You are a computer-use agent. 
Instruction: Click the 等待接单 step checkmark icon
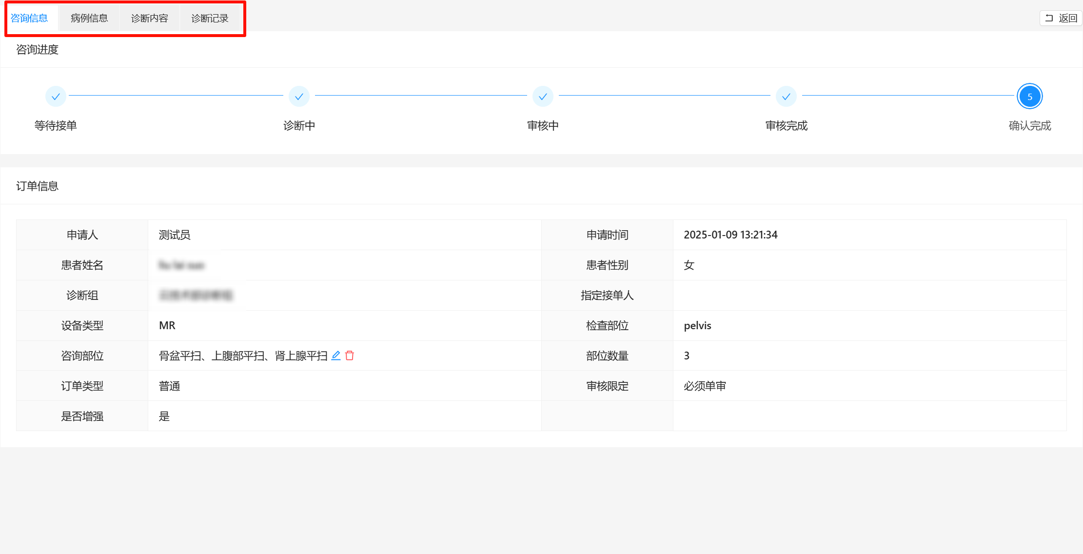(x=56, y=97)
